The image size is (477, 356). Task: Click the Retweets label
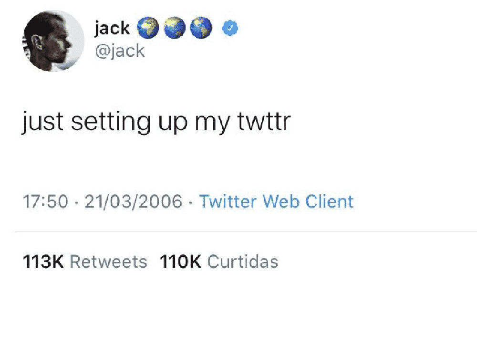pyautogui.click(x=109, y=262)
